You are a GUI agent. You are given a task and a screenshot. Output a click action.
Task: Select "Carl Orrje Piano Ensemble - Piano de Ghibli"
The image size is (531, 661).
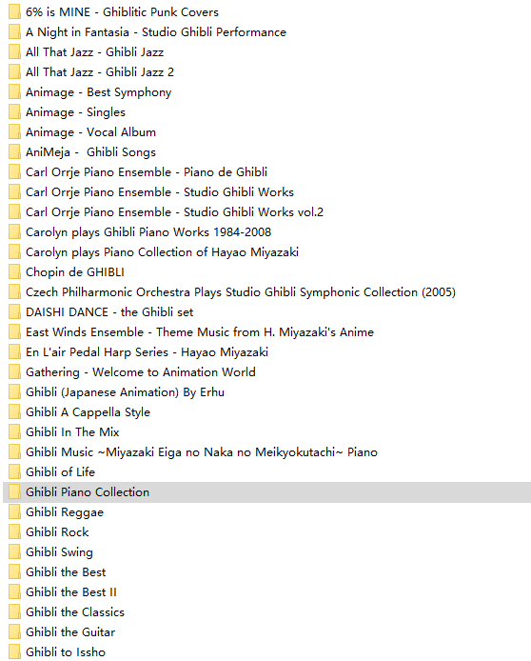[x=147, y=172]
